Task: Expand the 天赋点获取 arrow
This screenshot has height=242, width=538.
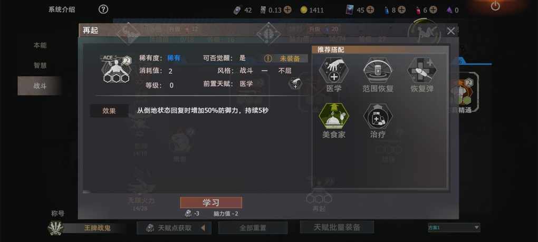Action: pyautogui.click(x=203, y=228)
